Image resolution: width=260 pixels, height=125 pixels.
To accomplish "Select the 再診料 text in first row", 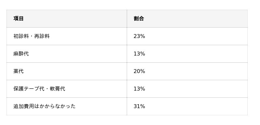I will click(42, 36).
